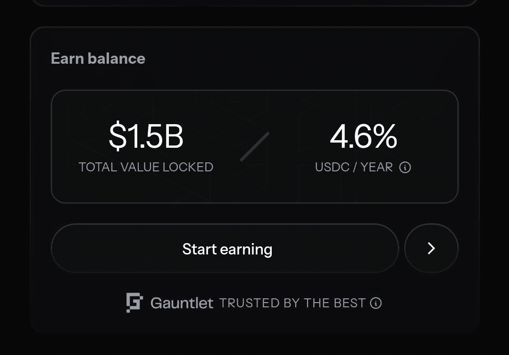Viewport: 509px width, 355px height.
Task: Click the Earn balance heading
Action: pos(98,59)
